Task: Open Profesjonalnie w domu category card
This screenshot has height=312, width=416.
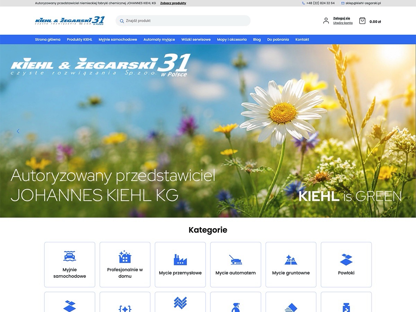Action: (125, 265)
